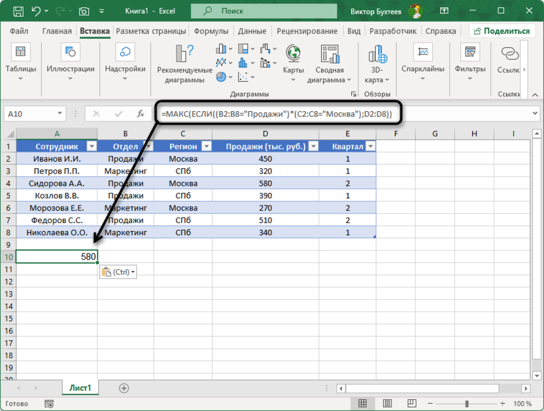The width and height of the screenshot is (544, 411).
Task: Click the Insert Function fx icon
Action: pos(140,114)
